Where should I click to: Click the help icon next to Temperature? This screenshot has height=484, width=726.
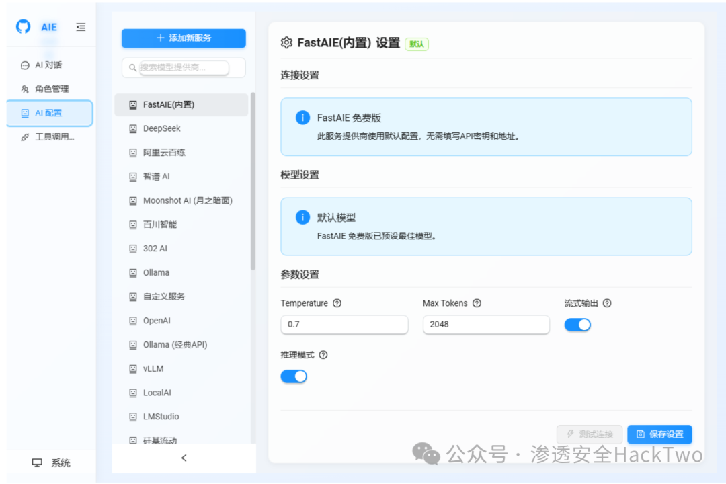[336, 303]
